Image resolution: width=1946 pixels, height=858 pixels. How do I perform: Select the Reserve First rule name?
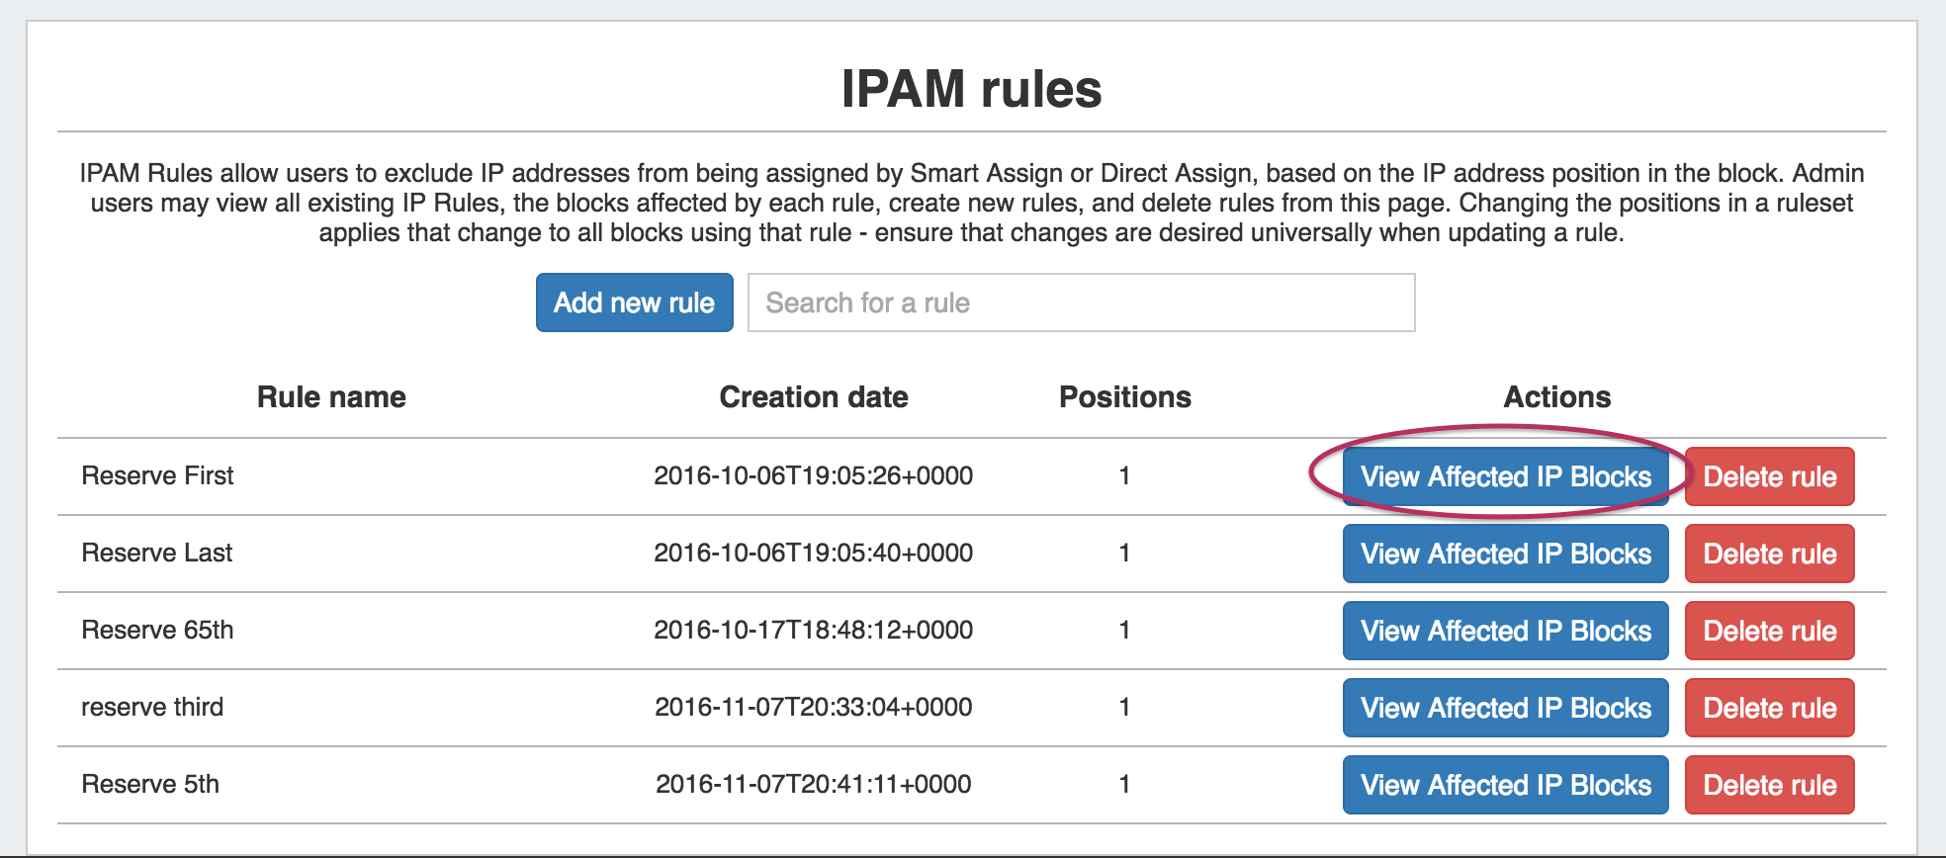point(157,475)
